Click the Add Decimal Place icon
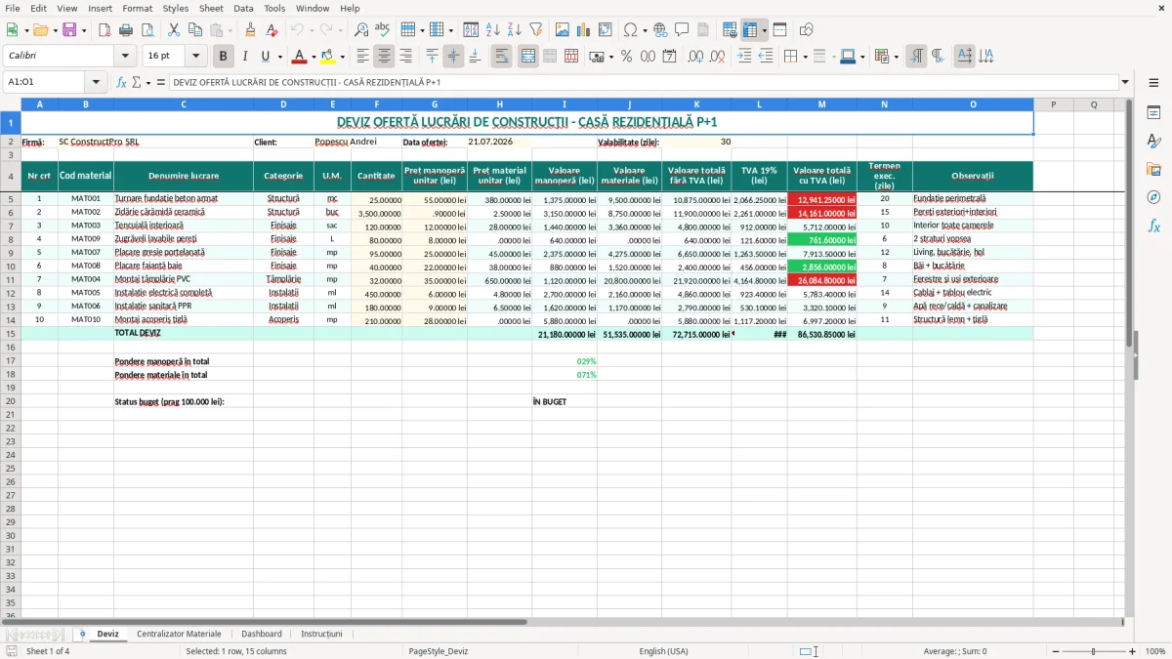 pos(695,57)
